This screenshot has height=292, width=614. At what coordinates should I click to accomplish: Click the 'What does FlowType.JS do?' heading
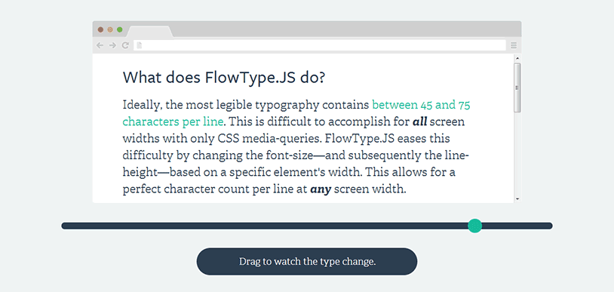point(223,78)
